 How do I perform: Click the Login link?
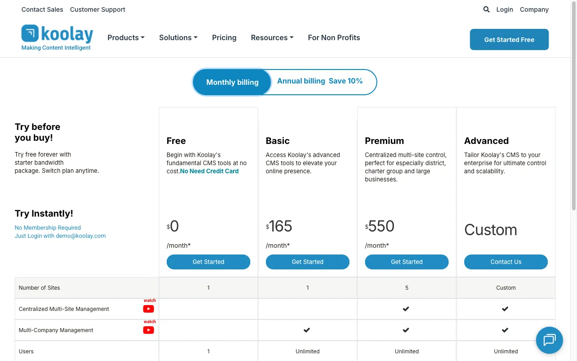(x=504, y=9)
